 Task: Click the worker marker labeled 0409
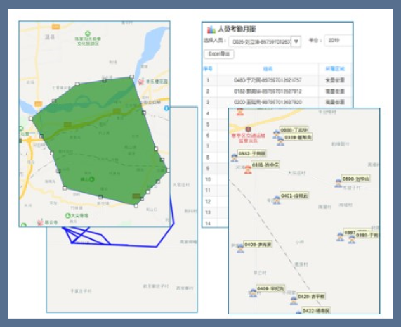click(x=253, y=293)
